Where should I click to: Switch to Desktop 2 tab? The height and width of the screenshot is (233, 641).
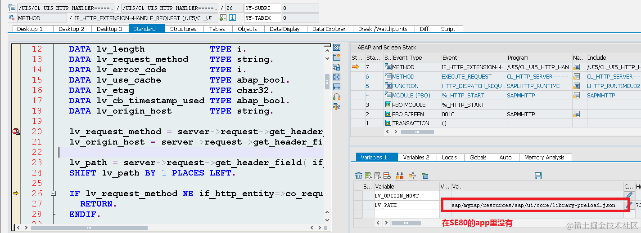[71, 29]
